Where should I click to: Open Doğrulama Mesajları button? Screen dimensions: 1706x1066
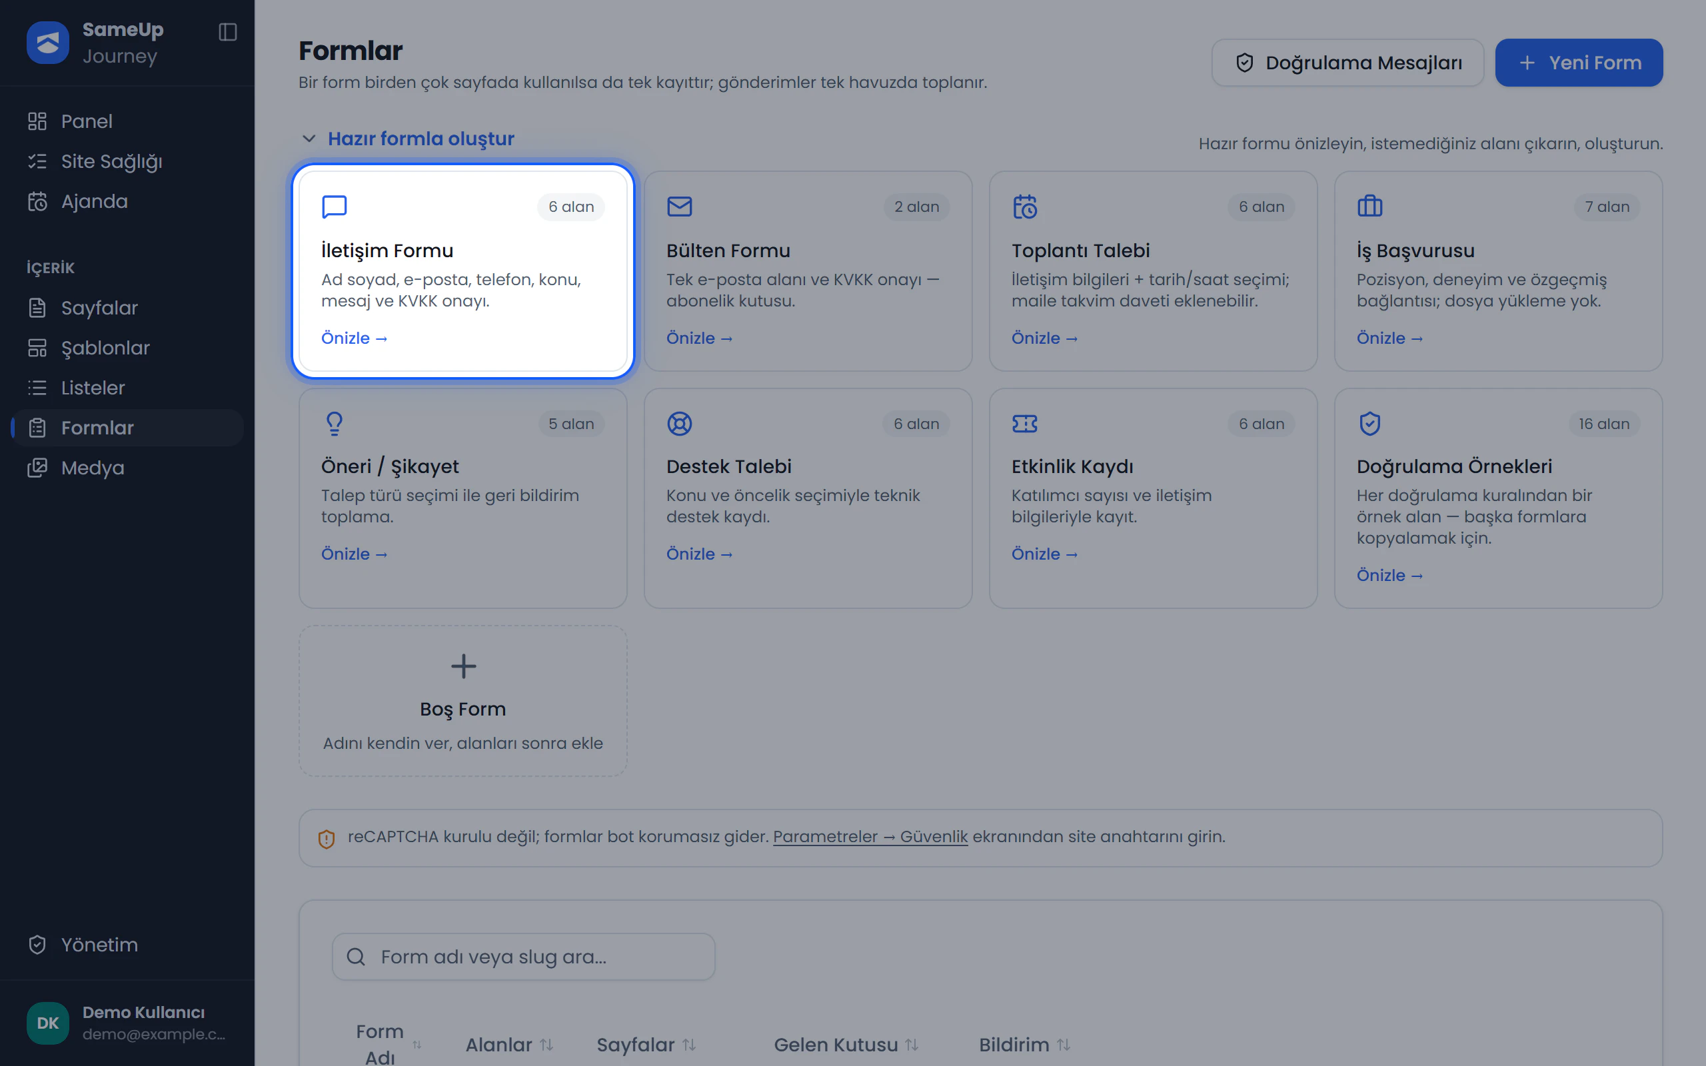tap(1348, 63)
